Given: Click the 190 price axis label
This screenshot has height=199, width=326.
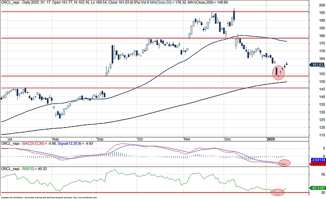Looking at the screenshot, I should (x=322, y=21).
